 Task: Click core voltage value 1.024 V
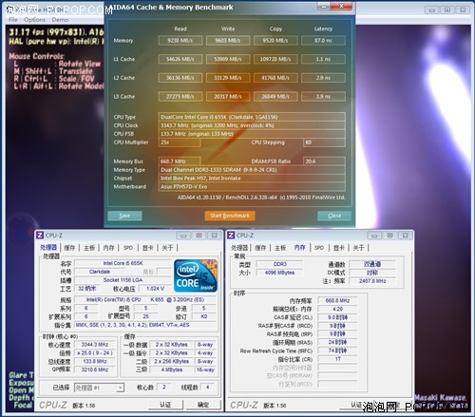(x=155, y=289)
